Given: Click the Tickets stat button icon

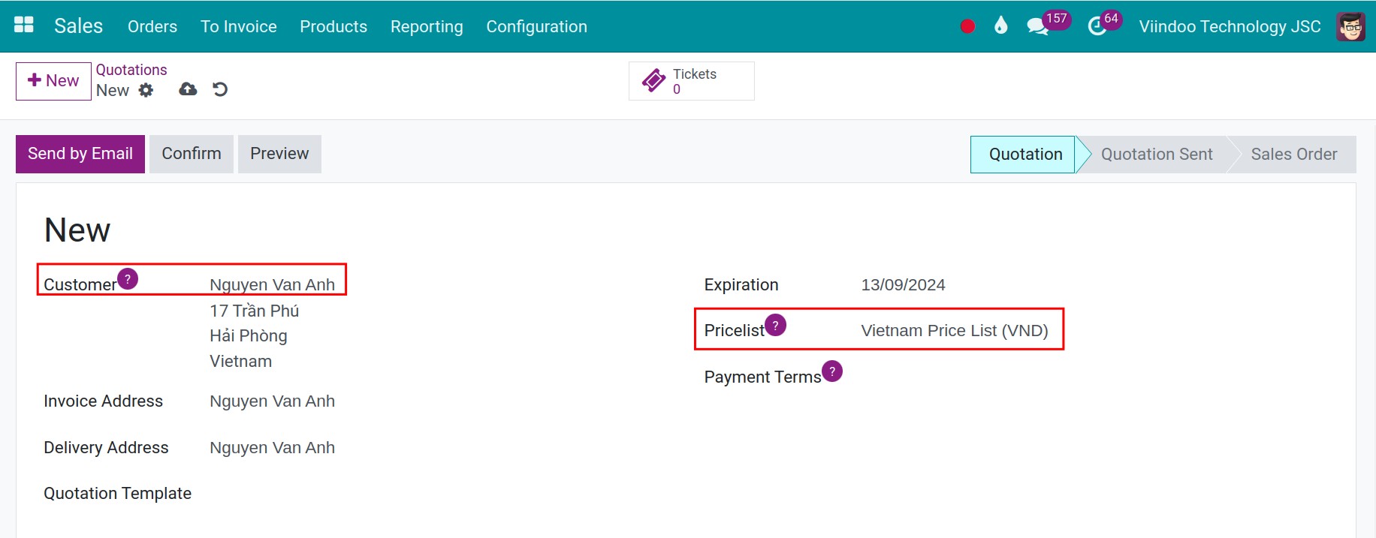Looking at the screenshot, I should 653,80.
